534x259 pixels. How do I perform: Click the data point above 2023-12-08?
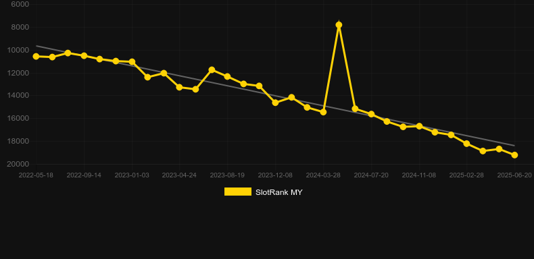275,103
